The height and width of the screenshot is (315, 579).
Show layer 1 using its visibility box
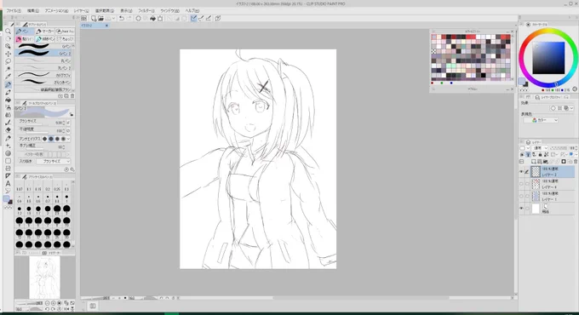521,196
